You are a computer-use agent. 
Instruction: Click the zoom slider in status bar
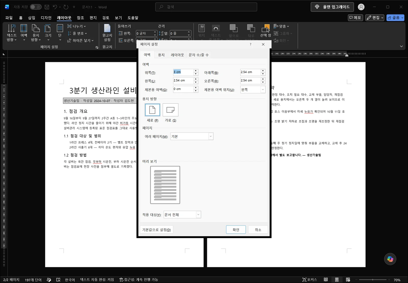[373, 280]
